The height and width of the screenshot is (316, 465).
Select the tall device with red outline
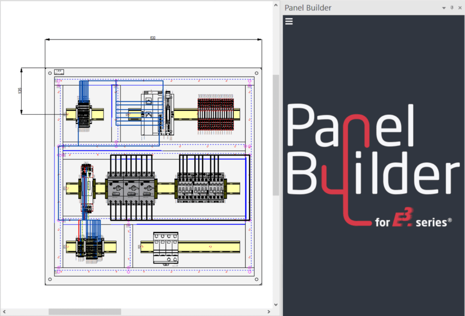87,188
